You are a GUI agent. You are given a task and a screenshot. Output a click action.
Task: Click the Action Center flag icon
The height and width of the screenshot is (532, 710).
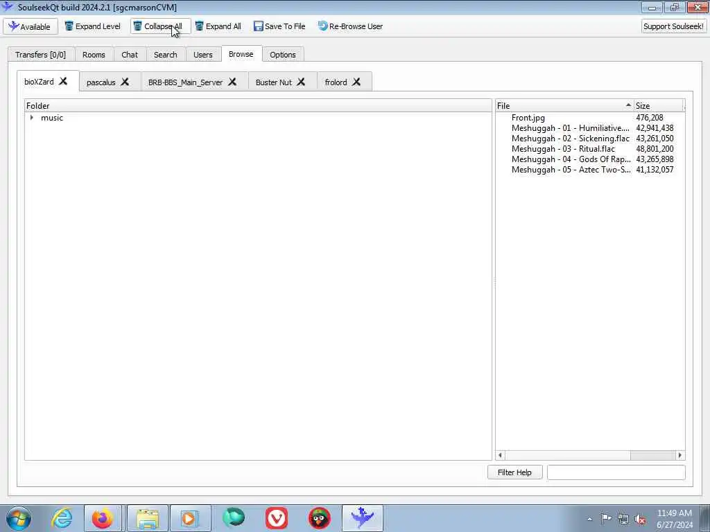[x=606, y=519]
